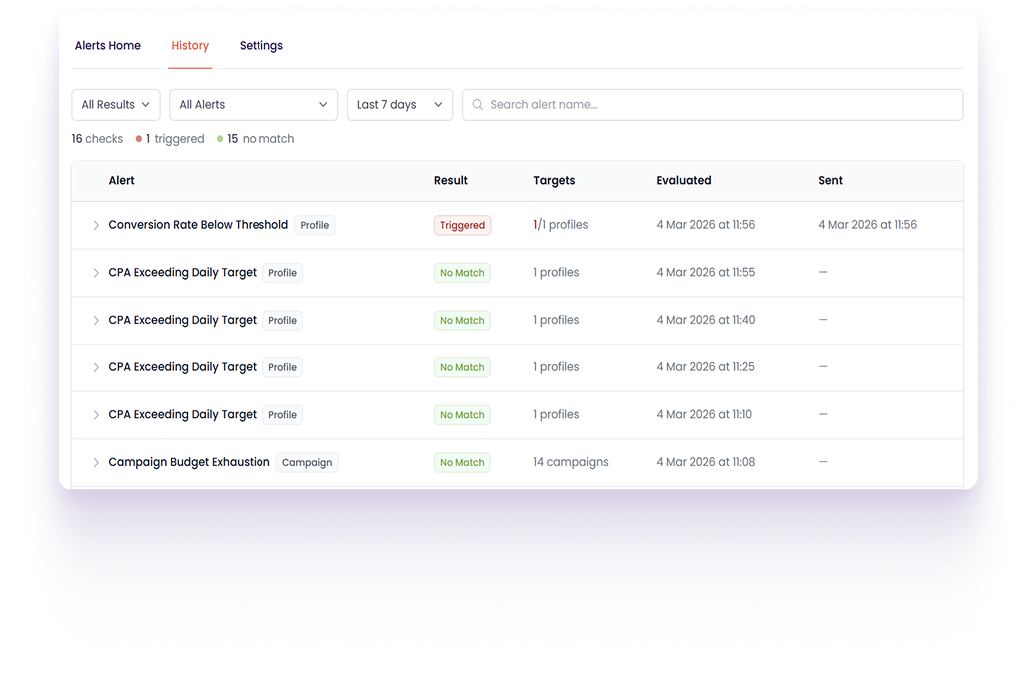Viewport: 1036px width, 693px height.
Task: Click the red Triggered result badge
Action: pyautogui.click(x=462, y=226)
